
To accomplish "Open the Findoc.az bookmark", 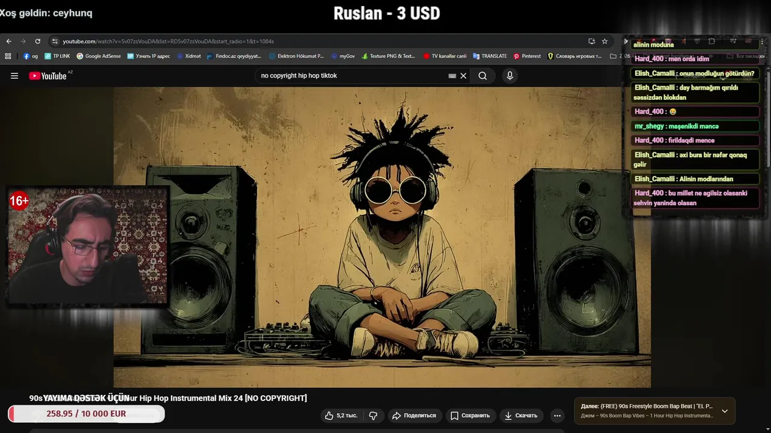I will [x=234, y=56].
